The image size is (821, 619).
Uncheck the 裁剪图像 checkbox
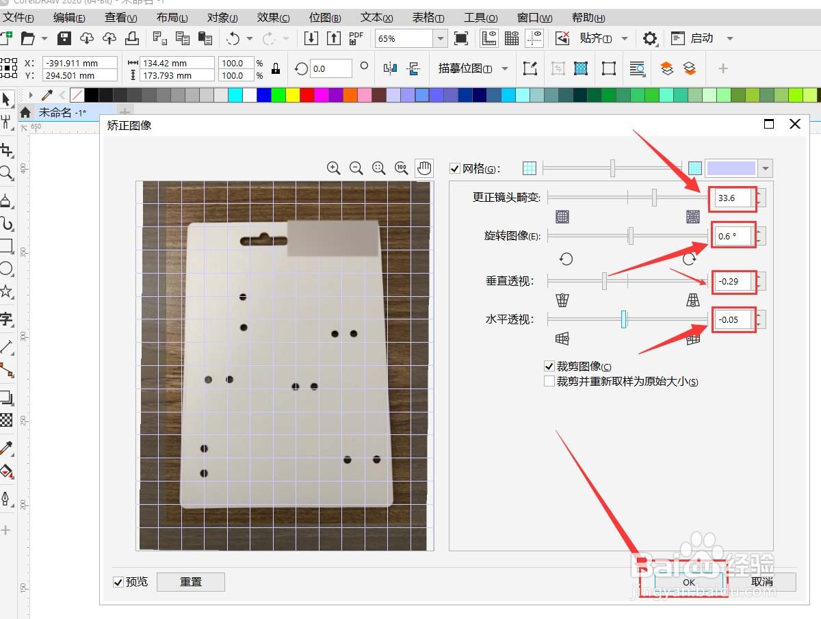coord(549,365)
